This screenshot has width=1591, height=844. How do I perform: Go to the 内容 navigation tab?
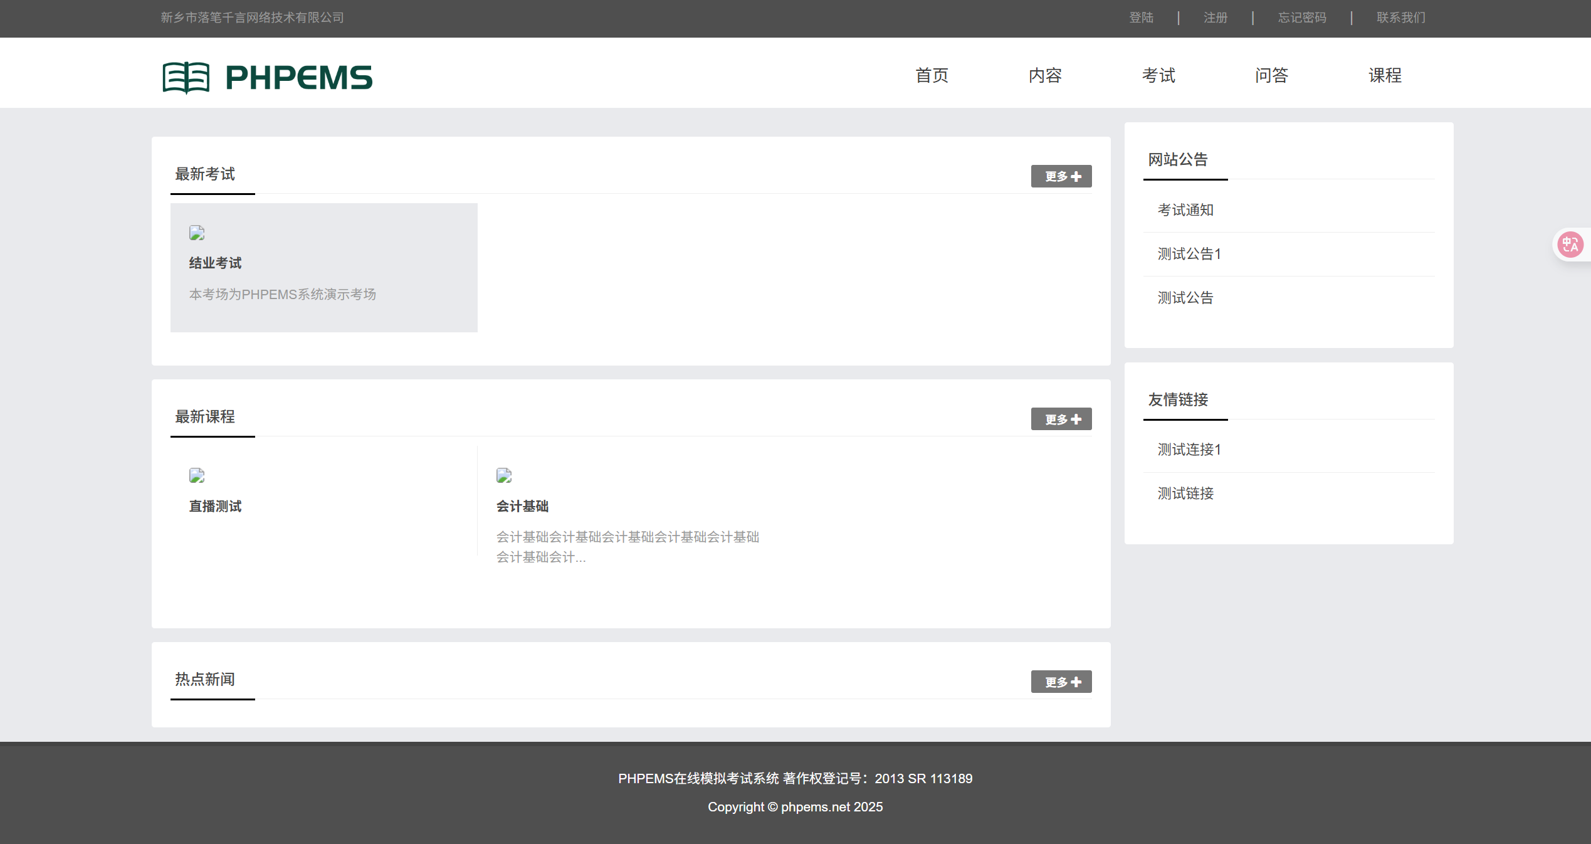tap(1045, 75)
